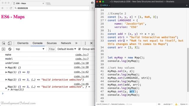189x106 pixels.
Task: Open DevTools customize three-dot menu
Action: [x=85, y=43]
